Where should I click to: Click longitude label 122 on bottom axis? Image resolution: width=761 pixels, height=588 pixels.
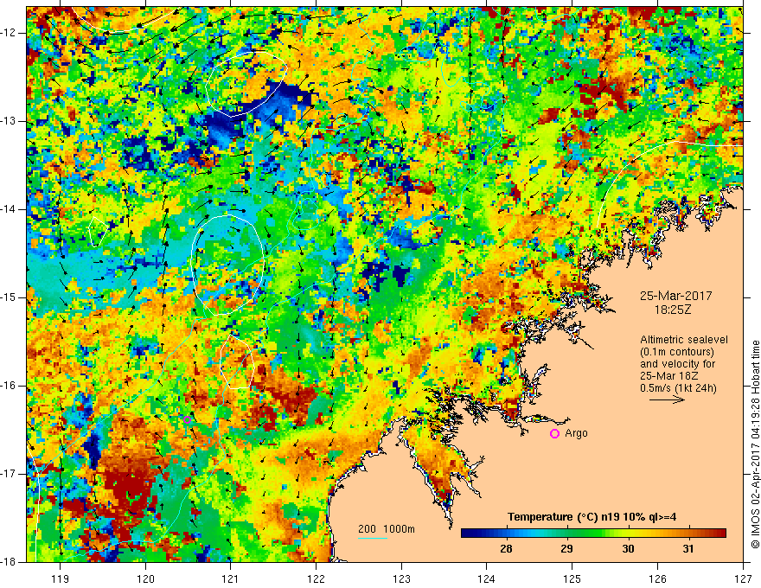click(x=316, y=578)
